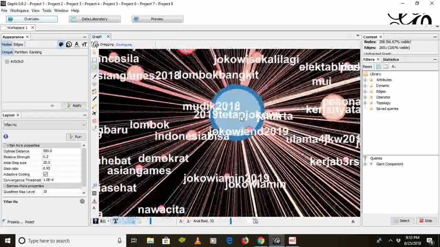
Task: Collapse Yifan Hu's properties section
Action: click(5, 145)
